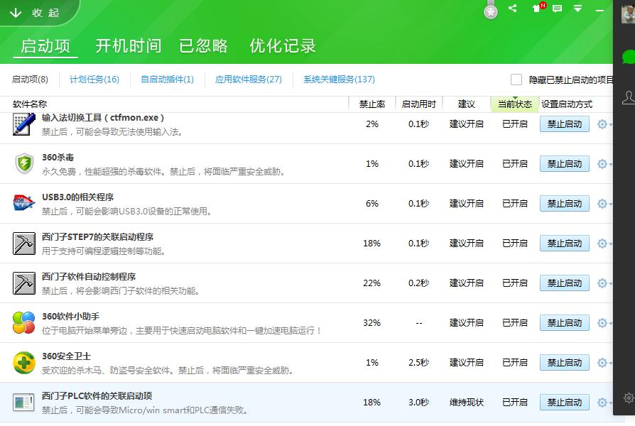The image size is (635, 426).
Task: Open the medal icon in title bar
Action: tap(490, 11)
